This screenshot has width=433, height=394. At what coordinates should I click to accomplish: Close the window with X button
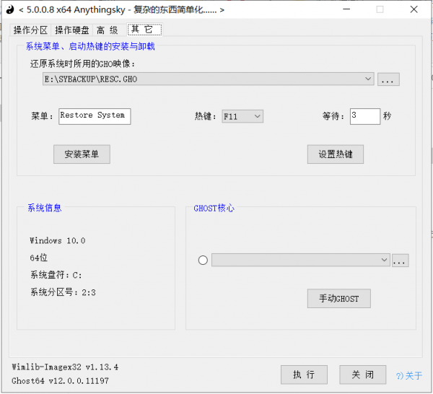tap(414, 9)
